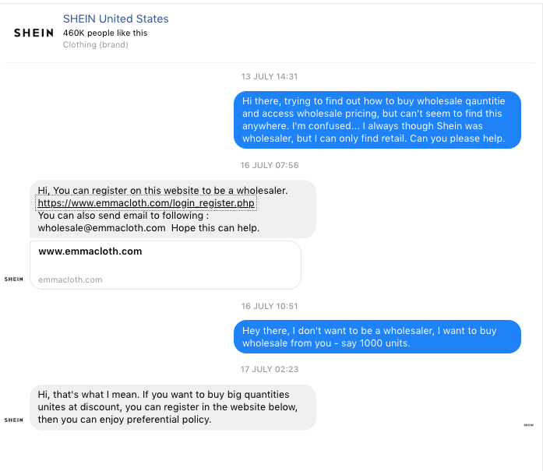Click the 13 JULY 14:31 timestamp
Viewport: 543px width, 471px height.
(x=270, y=76)
